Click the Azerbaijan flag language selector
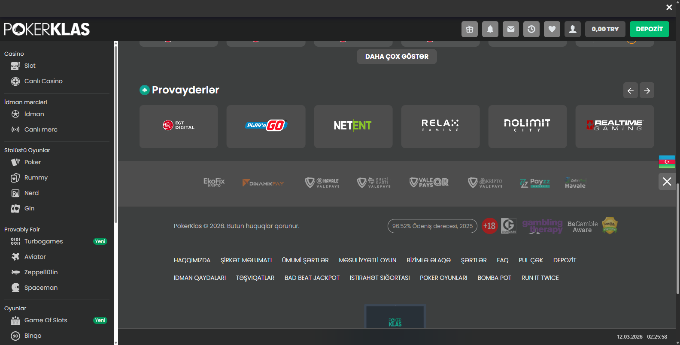This screenshot has width=680, height=345. (667, 162)
